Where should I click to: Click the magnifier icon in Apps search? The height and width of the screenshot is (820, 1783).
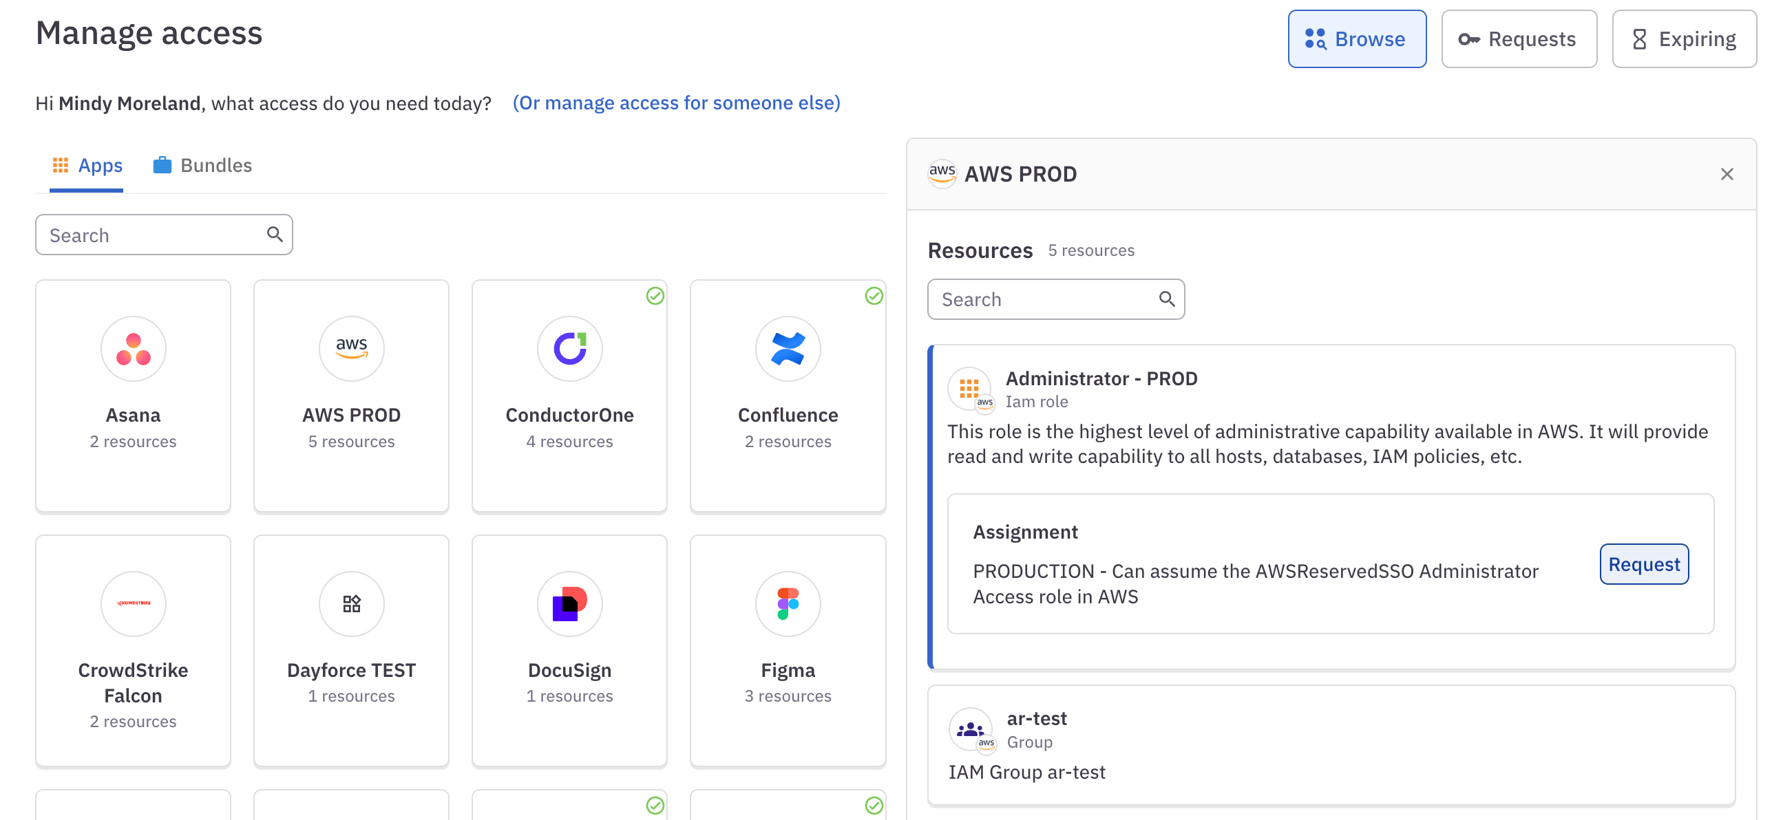tap(275, 235)
